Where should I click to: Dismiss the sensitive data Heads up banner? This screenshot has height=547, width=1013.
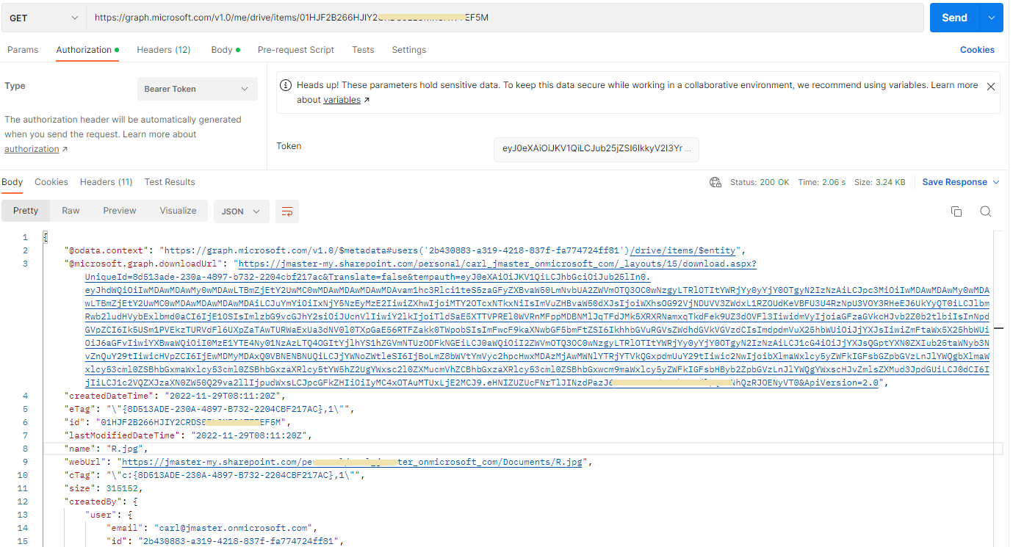(x=990, y=86)
